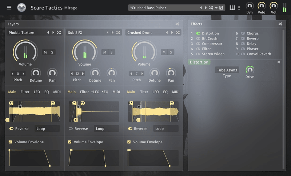Open the piano keyboard view icon

(232, 8)
